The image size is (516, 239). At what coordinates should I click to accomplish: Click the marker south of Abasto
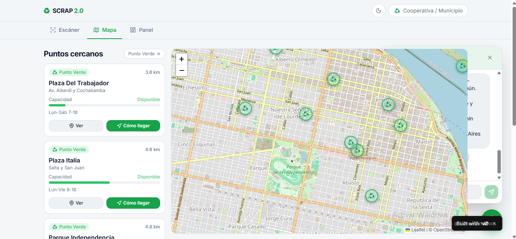tap(372, 196)
